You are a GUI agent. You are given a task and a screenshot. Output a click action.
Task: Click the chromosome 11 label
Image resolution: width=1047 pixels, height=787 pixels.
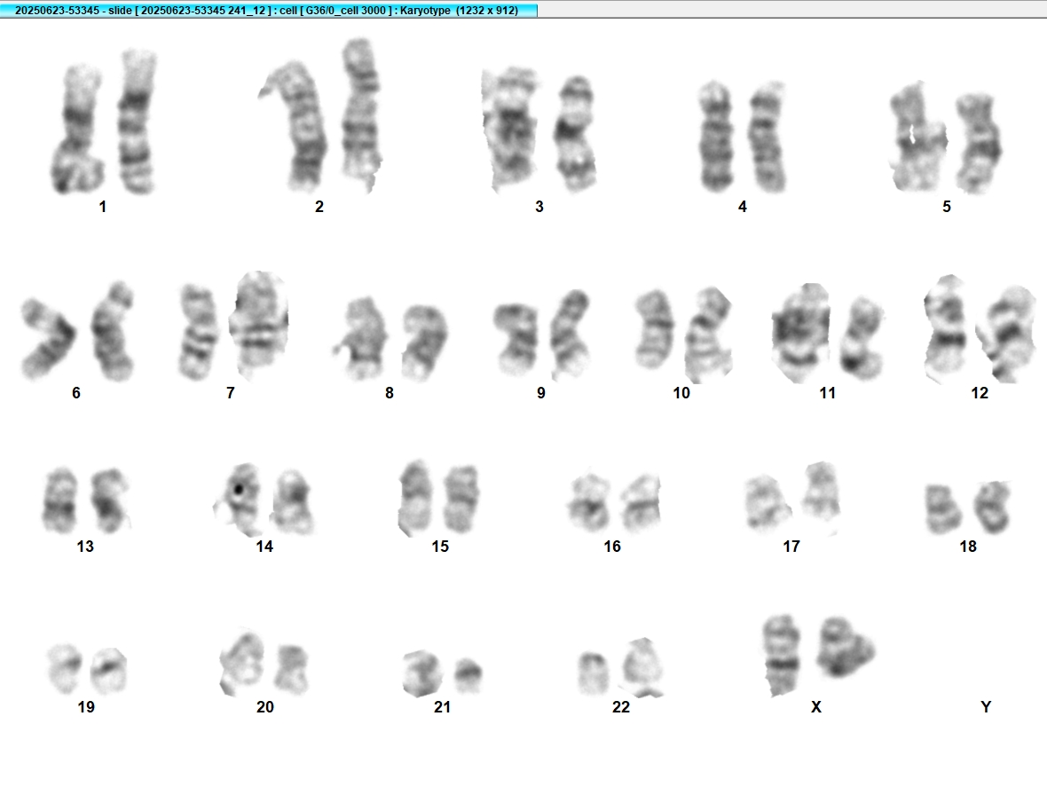827,393
